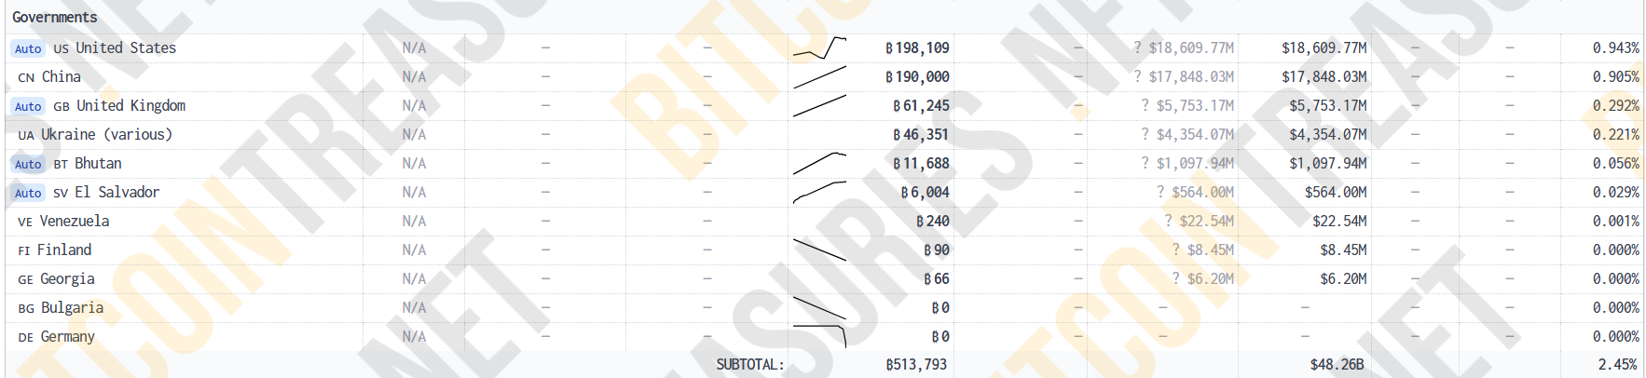Screen dimensions: 1646x378
Task: Select the Germany entry name
Action: 67,336
